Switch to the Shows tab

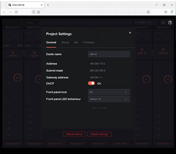click(65, 42)
